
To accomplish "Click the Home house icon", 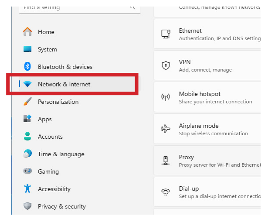I will (27, 32).
